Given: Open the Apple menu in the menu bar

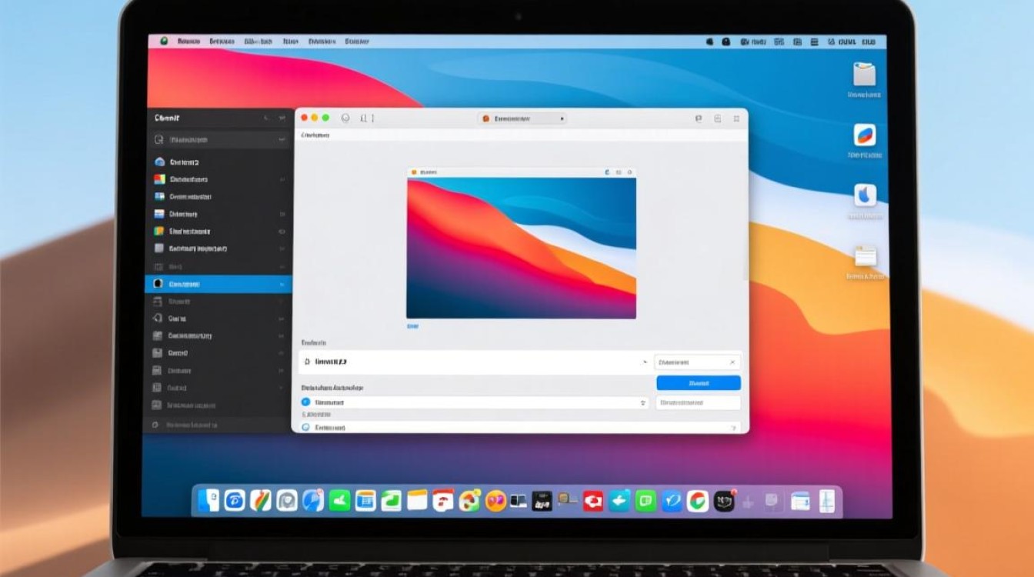Looking at the screenshot, I should pos(163,41).
